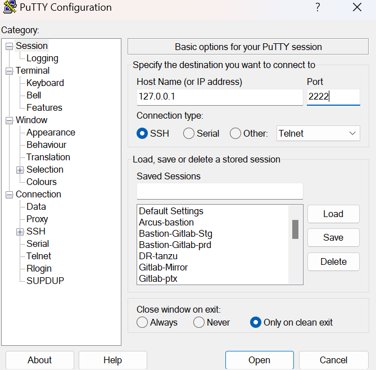Viewport: 376px width, 370px height.
Task: Open the Features category
Action: pos(44,107)
